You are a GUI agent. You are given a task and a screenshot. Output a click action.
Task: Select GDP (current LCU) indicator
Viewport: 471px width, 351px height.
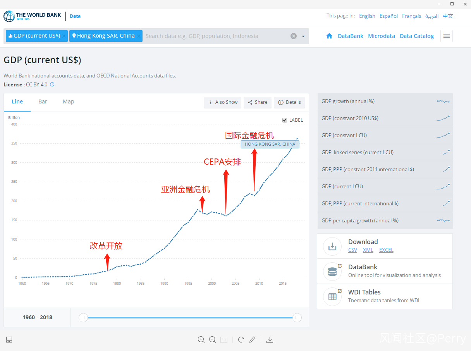pos(385,186)
